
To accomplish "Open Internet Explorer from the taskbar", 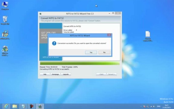I will [6, 106].
